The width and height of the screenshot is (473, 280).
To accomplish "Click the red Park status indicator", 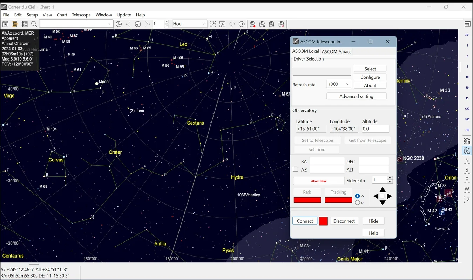I will 307,200.
